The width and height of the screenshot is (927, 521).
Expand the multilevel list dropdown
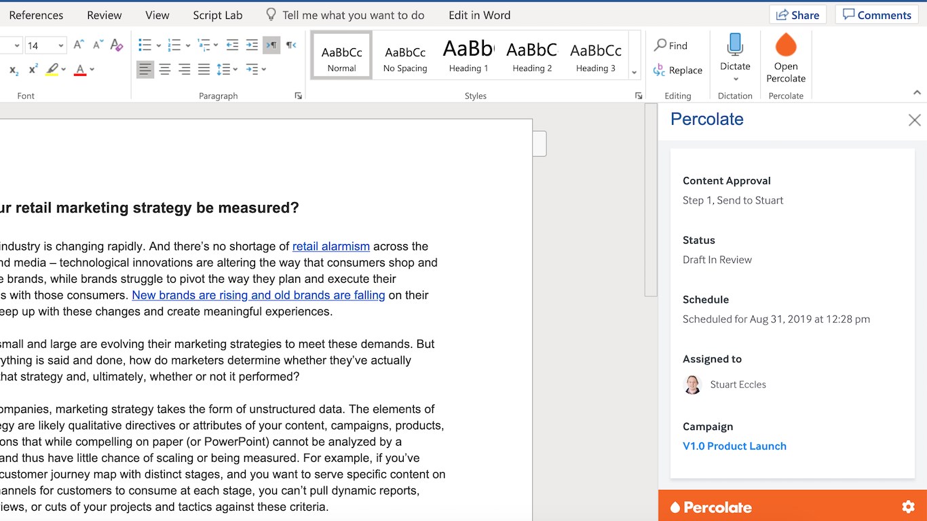point(216,45)
